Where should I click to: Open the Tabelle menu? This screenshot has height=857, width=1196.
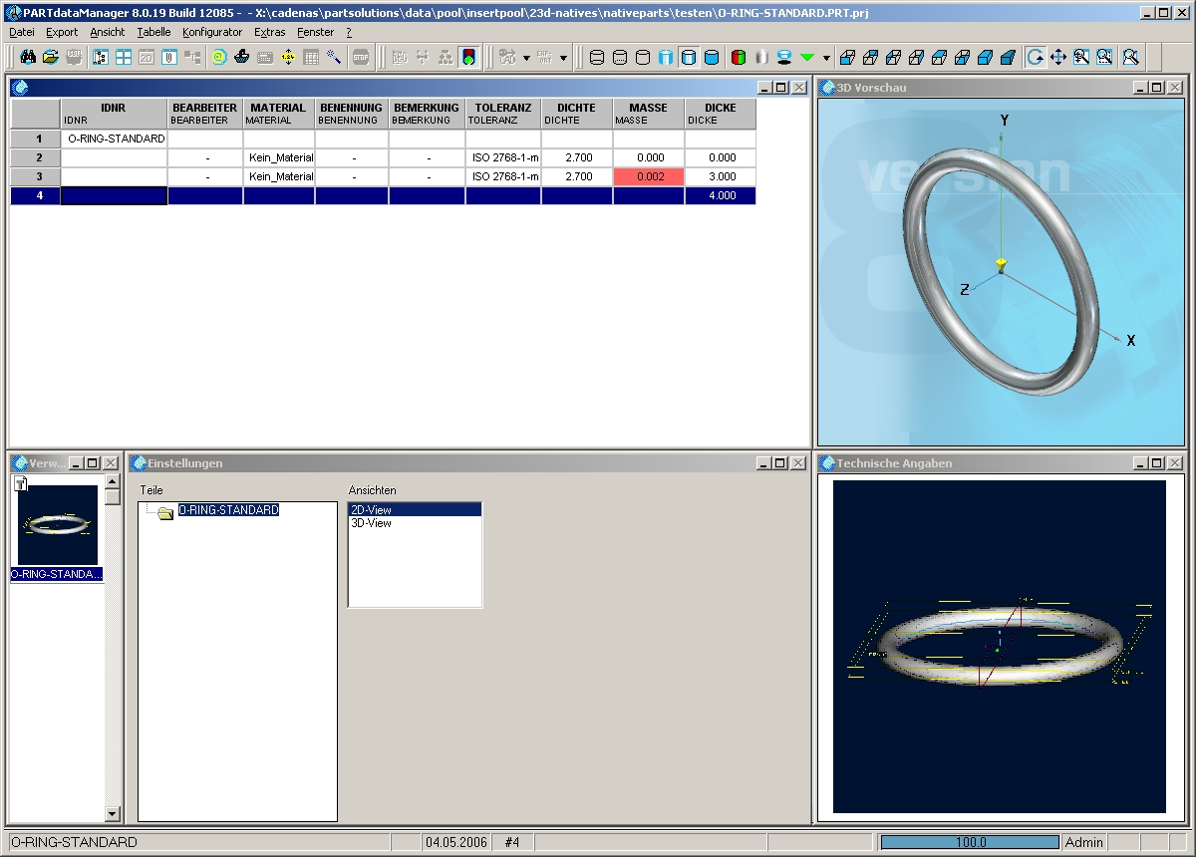[154, 32]
